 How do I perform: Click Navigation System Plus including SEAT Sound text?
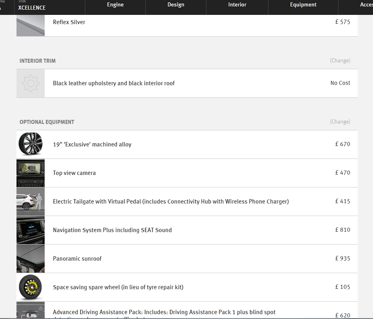pos(112,230)
